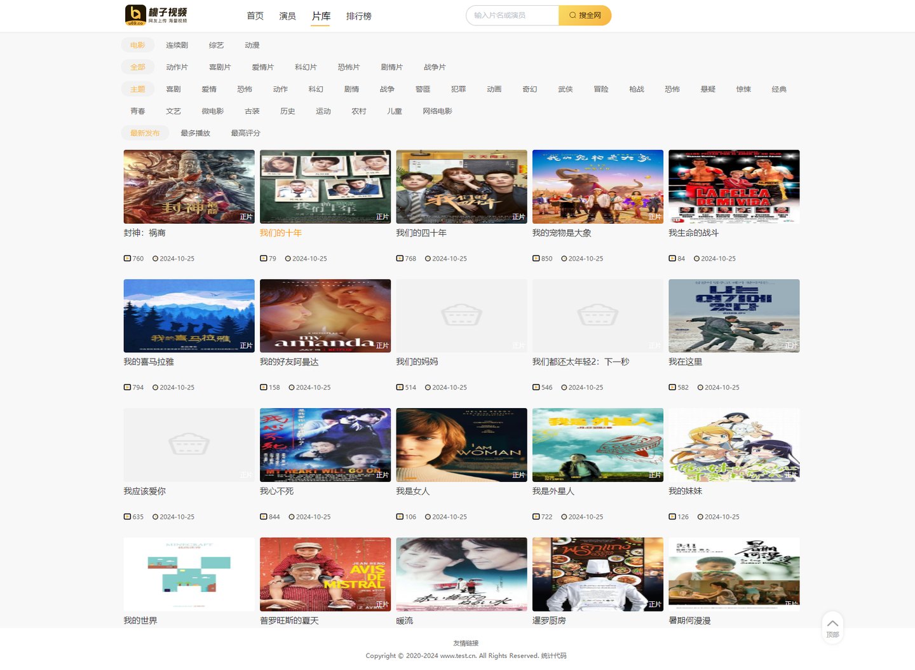
Task: Click the 桃子视频 site logo
Action: (x=156, y=15)
